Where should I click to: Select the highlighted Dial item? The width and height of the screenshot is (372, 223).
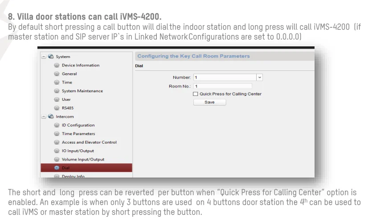point(86,168)
